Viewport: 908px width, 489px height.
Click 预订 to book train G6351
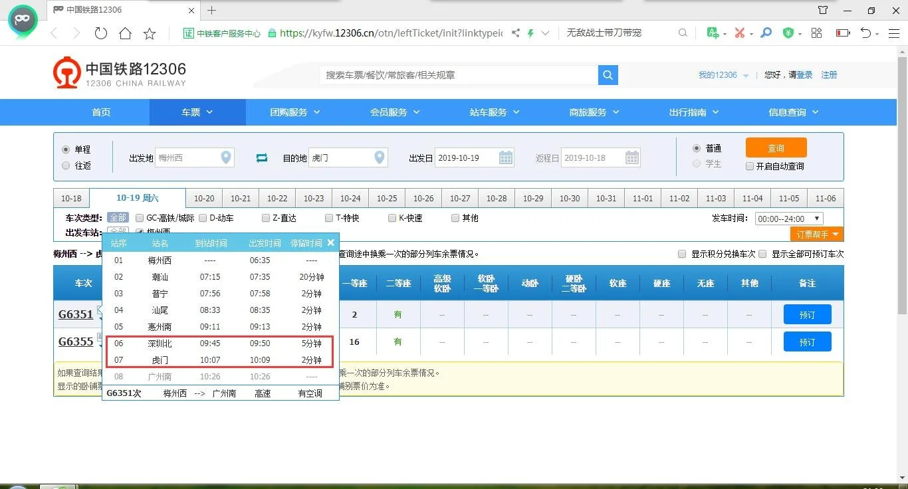tap(807, 314)
